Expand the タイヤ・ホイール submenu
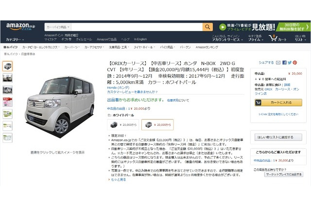This screenshot has height=207, width=311. click(x=144, y=47)
